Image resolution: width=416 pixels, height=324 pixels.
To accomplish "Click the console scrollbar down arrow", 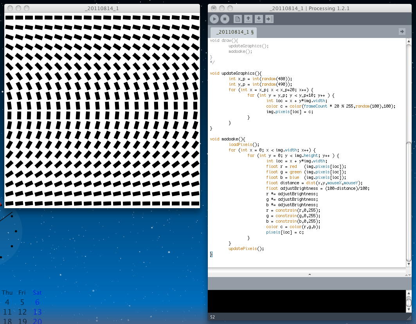I will pos(409,310).
